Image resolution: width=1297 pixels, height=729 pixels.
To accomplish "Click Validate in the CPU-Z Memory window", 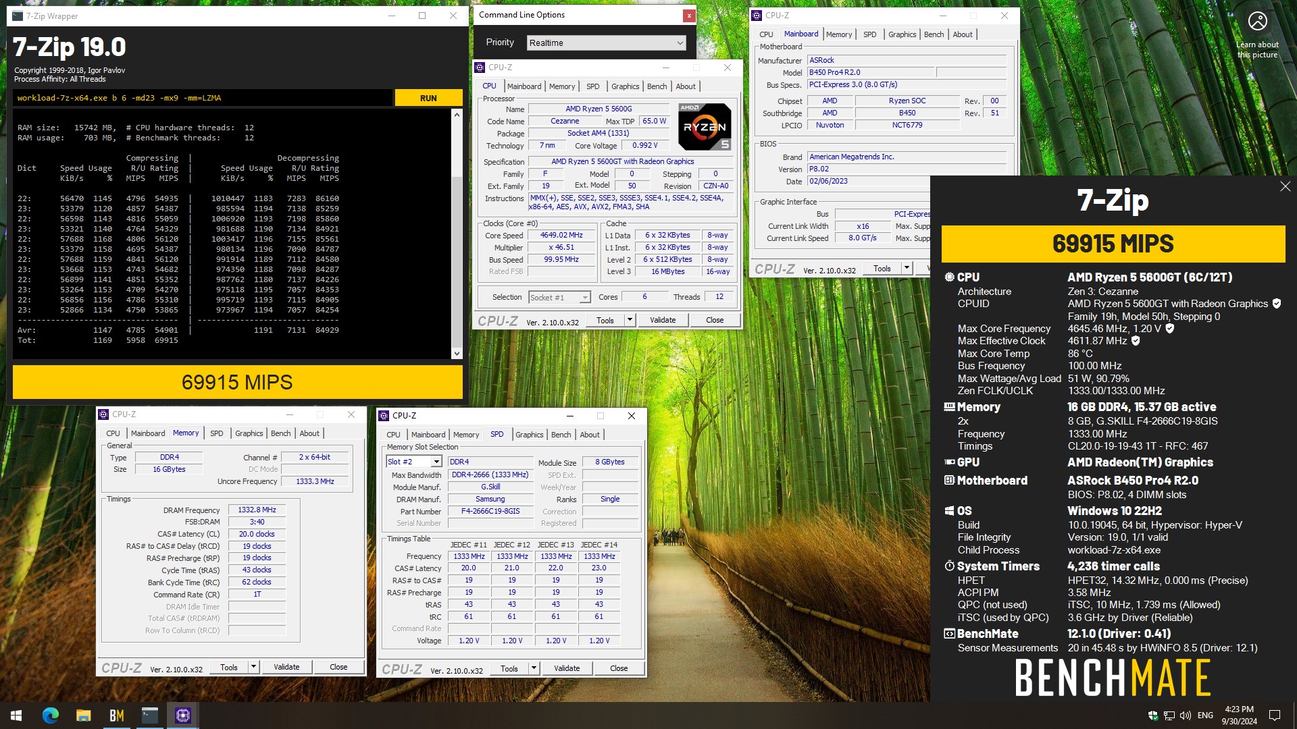I will click(286, 667).
